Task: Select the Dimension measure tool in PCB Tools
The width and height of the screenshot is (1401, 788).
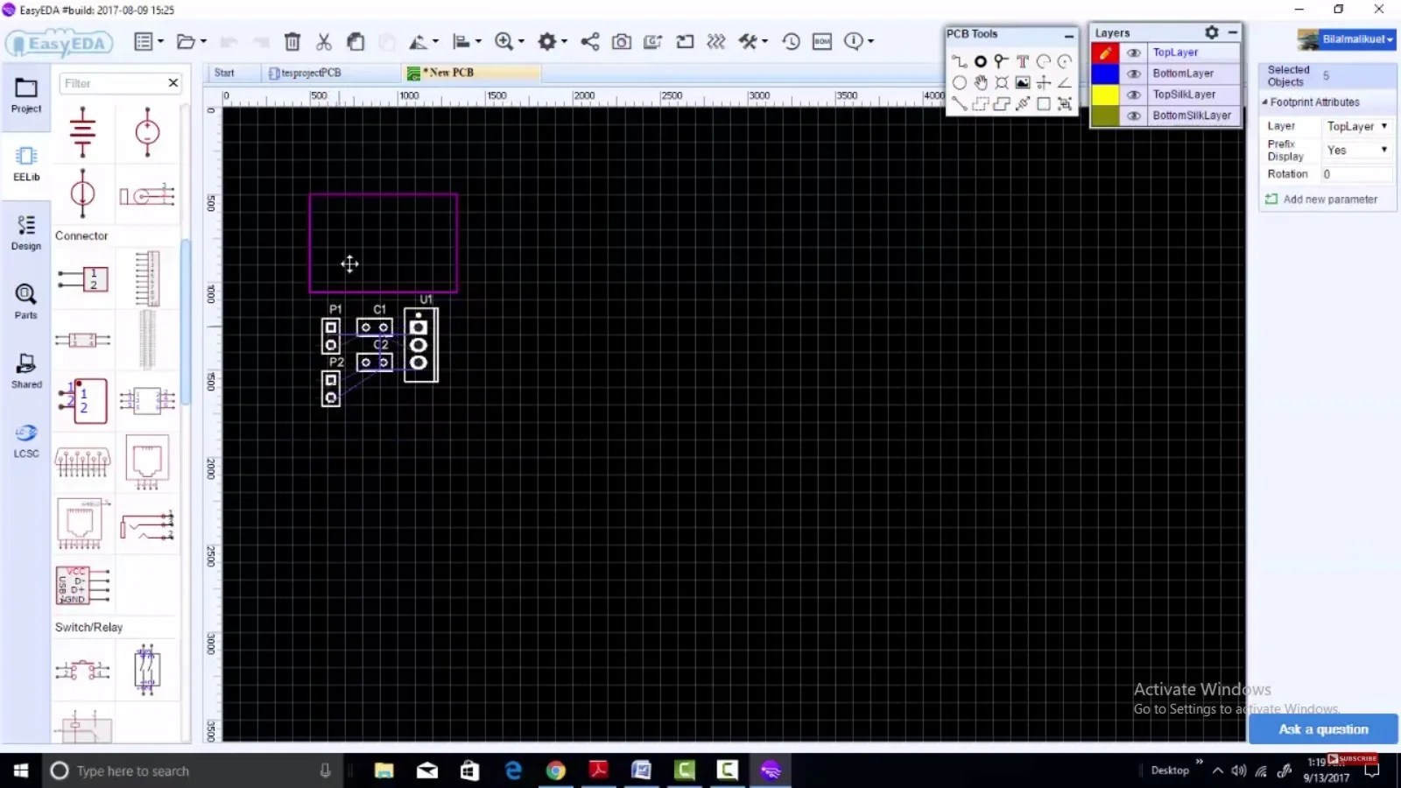Action: (x=1022, y=103)
